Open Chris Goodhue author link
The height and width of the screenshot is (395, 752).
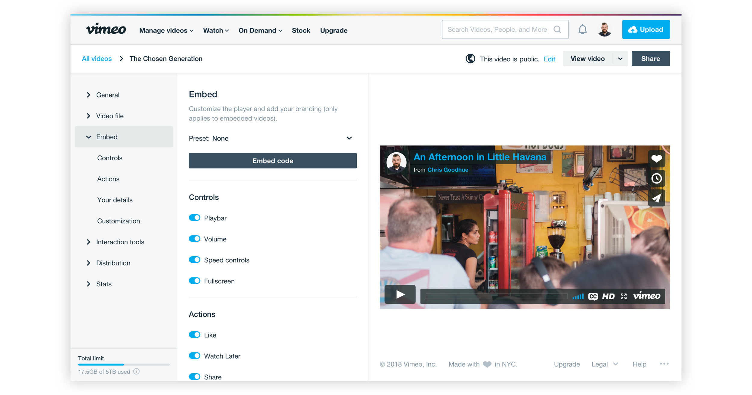click(x=448, y=170)
